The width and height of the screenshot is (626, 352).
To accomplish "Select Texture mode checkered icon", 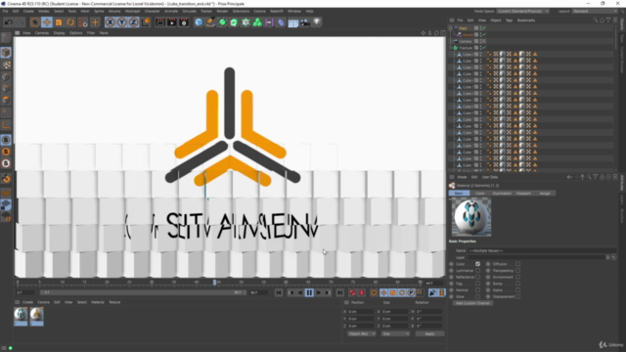I will (6, 65).
